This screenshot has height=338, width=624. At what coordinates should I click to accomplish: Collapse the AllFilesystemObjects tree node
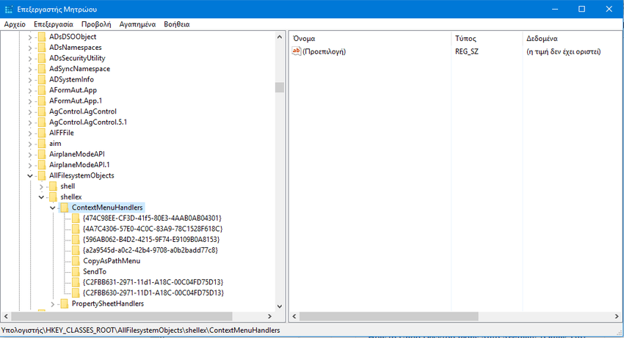[x=30, y=176]
